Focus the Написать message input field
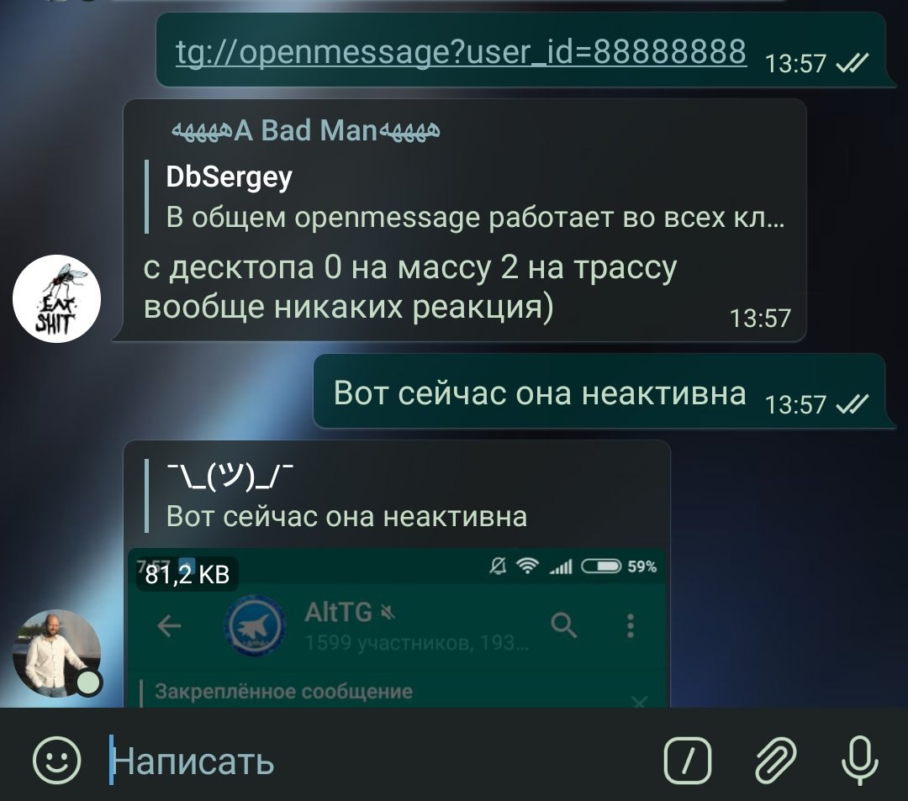Viewport: 908px width, 801px height. [383, 761]
